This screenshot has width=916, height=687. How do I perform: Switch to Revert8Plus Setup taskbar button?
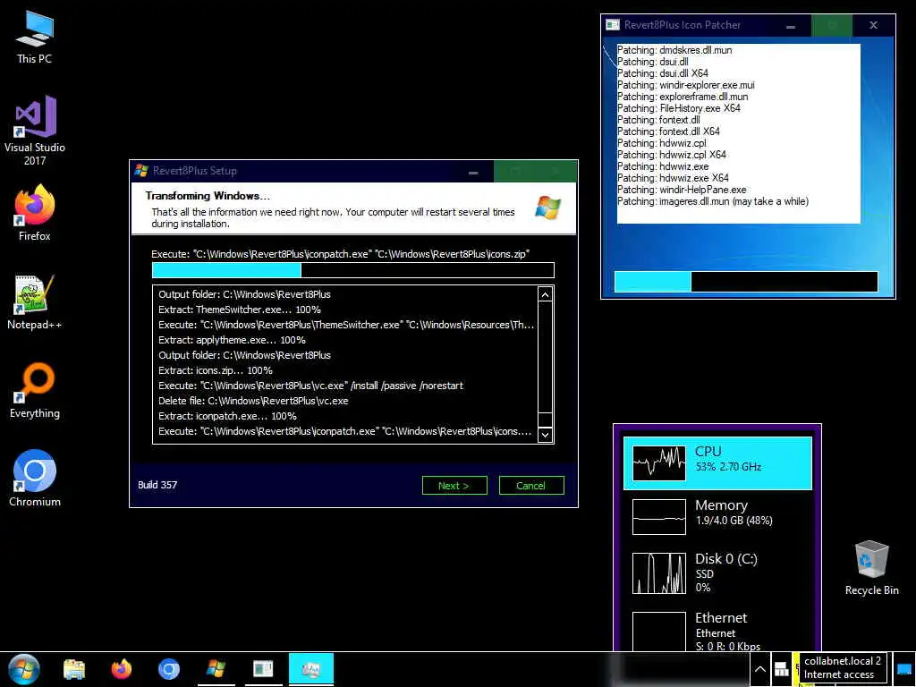(216, 669)
